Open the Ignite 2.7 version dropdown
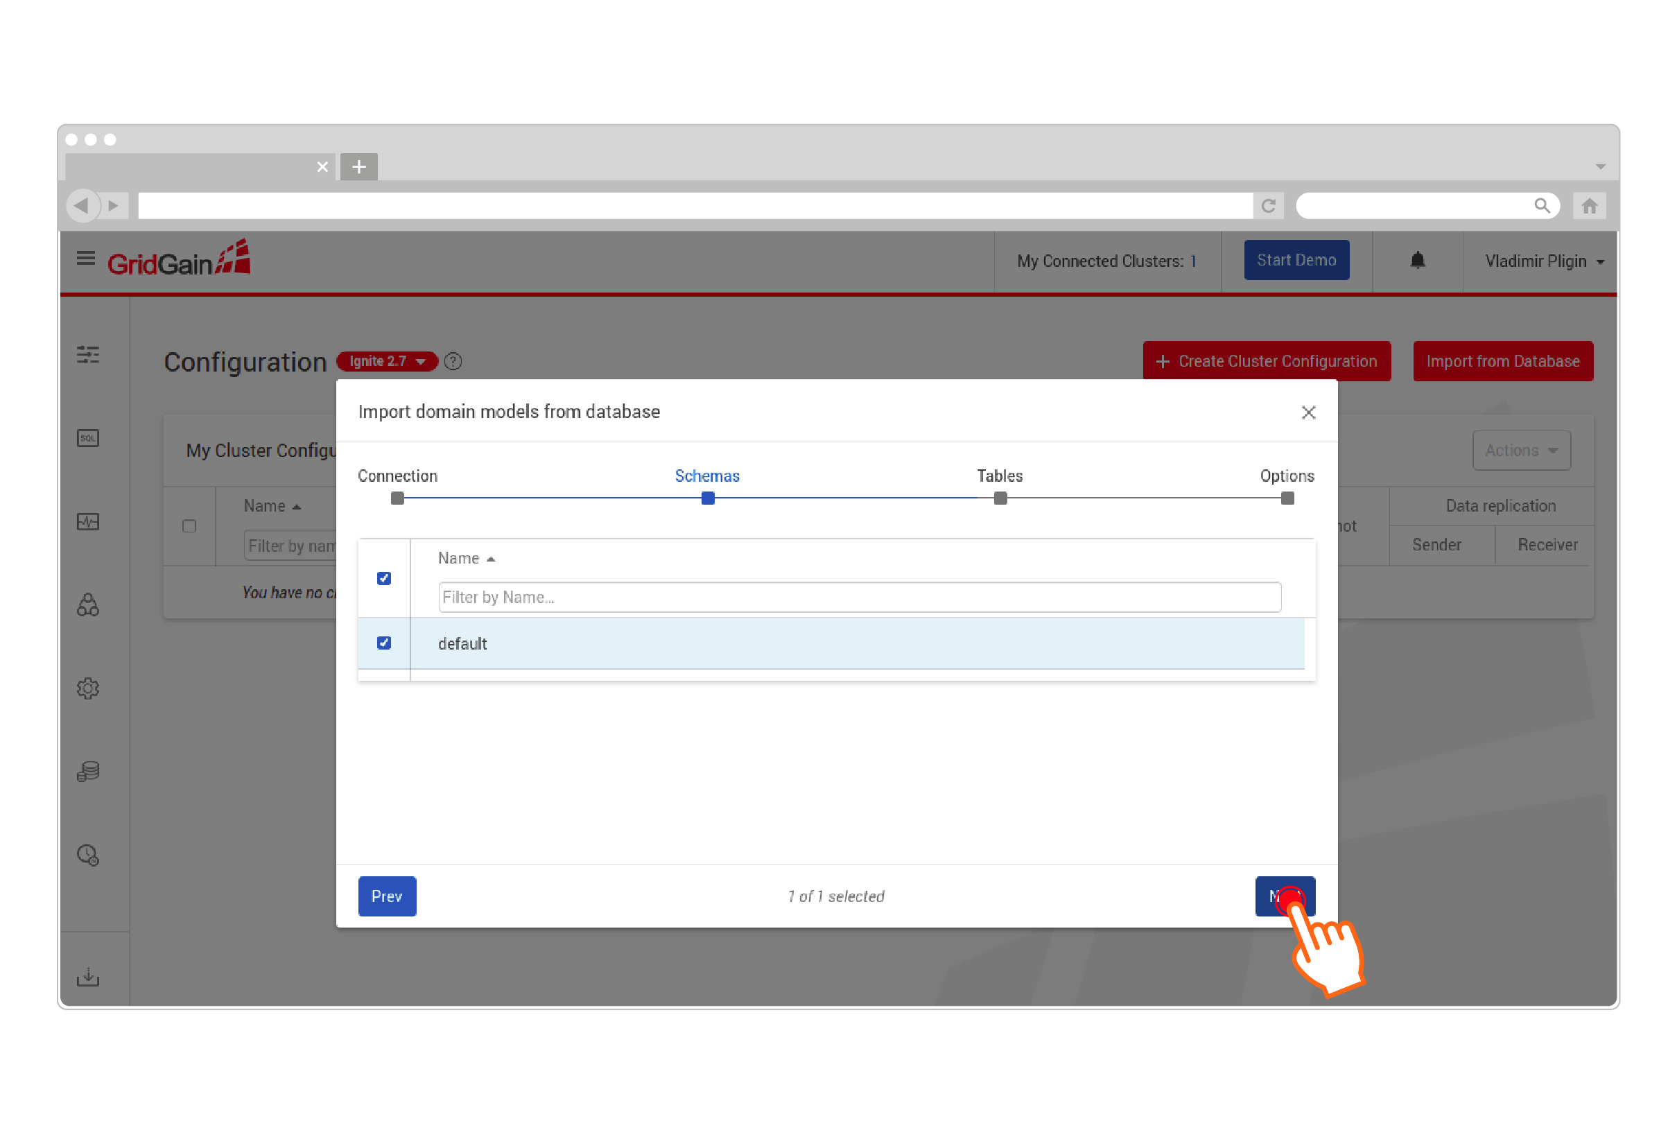Viewport: 1677px width, 1139px height. [388, 361]
